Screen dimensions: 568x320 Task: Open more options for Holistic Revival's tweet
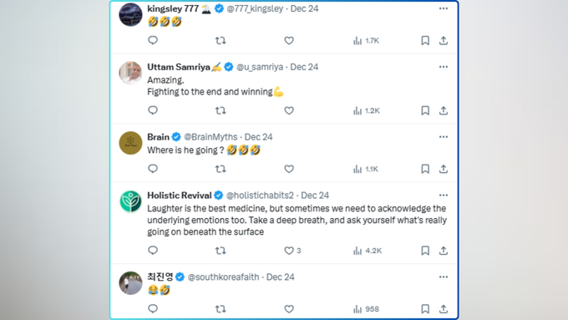click(x=444, y=195)
